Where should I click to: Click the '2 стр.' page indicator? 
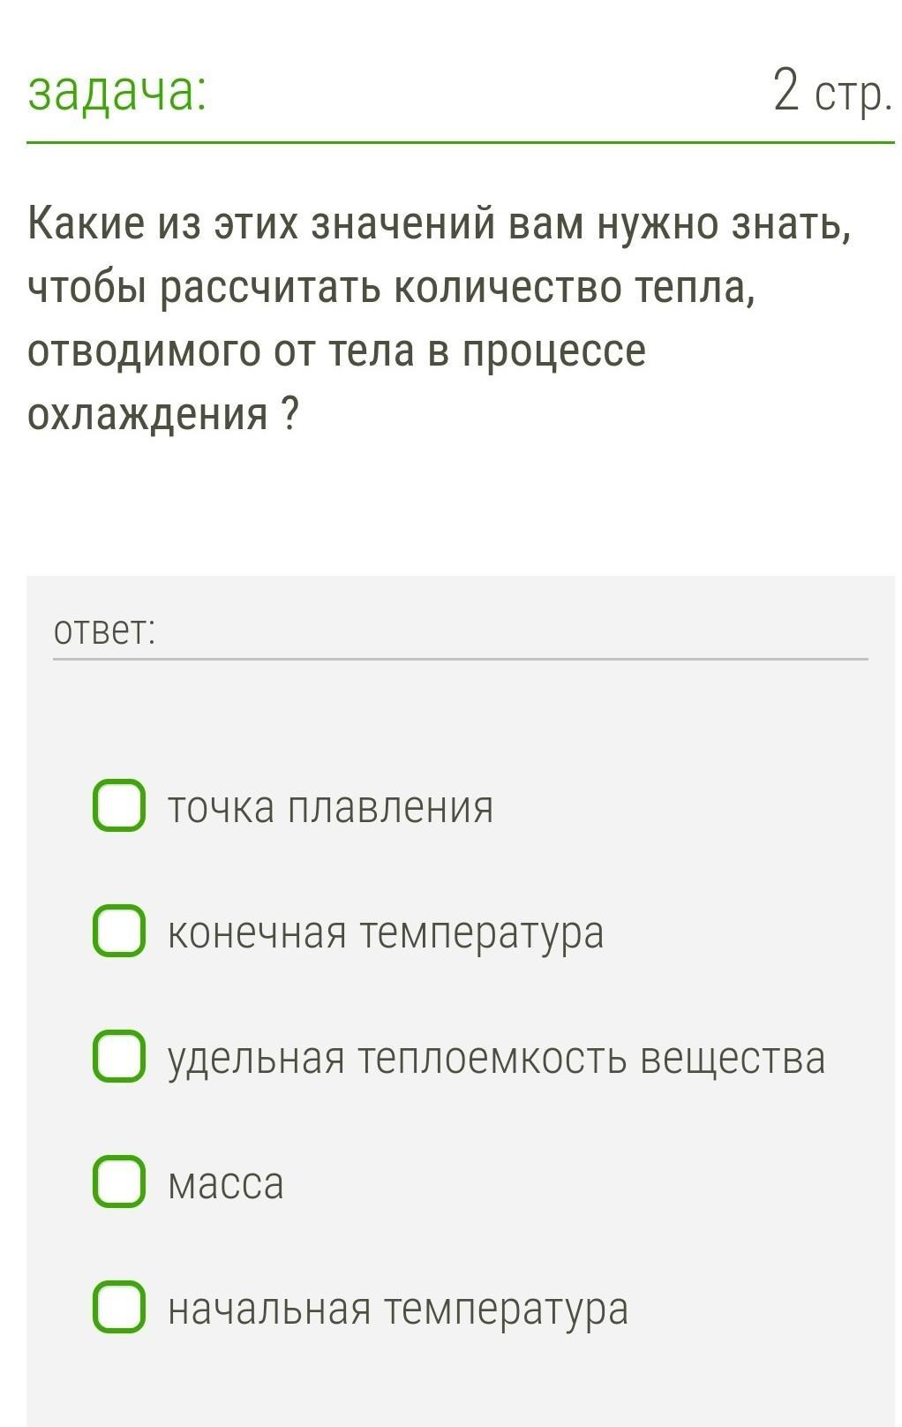[832, 92]
